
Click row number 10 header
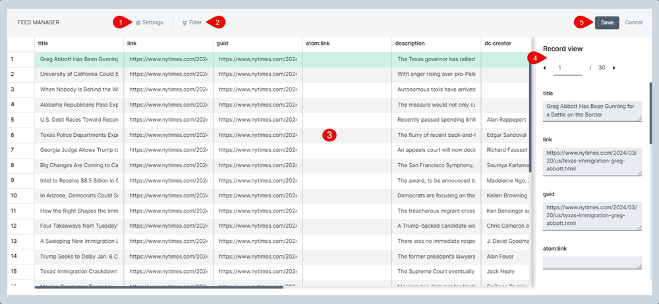pos(21,195)
